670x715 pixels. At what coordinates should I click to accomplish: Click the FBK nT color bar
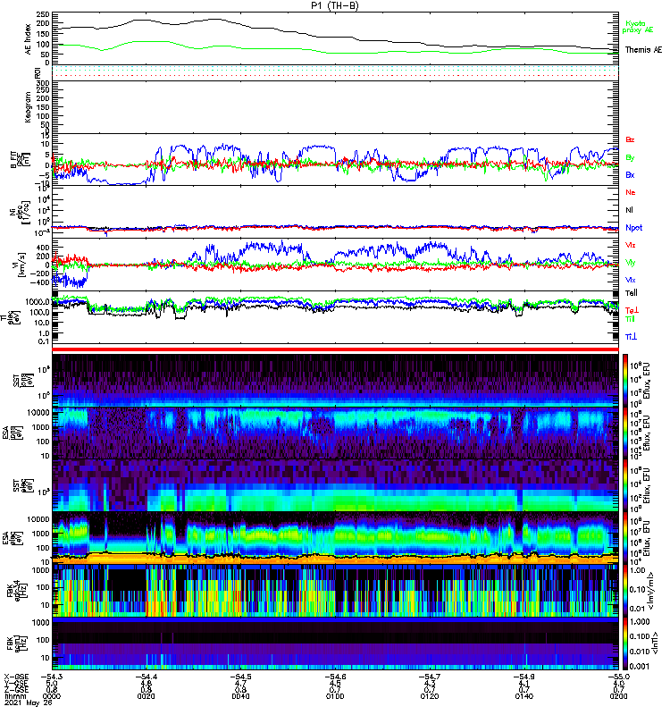[625, 643]
